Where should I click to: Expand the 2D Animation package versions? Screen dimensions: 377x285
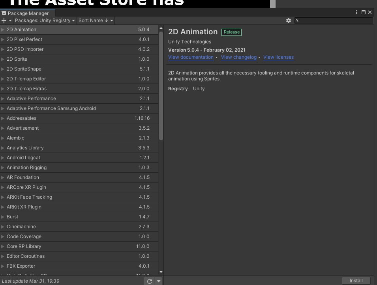tap(3, 30)
